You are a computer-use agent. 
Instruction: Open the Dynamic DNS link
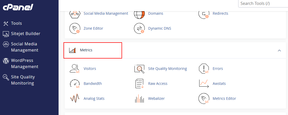[x=159, y=28]
